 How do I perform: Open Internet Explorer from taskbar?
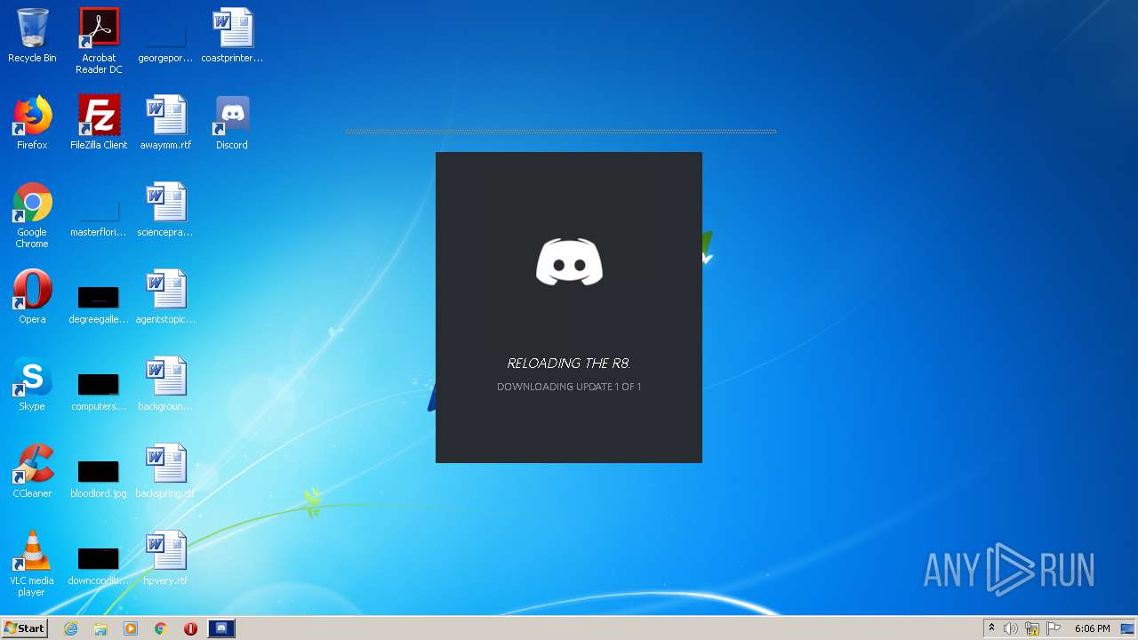coord(71,628)
